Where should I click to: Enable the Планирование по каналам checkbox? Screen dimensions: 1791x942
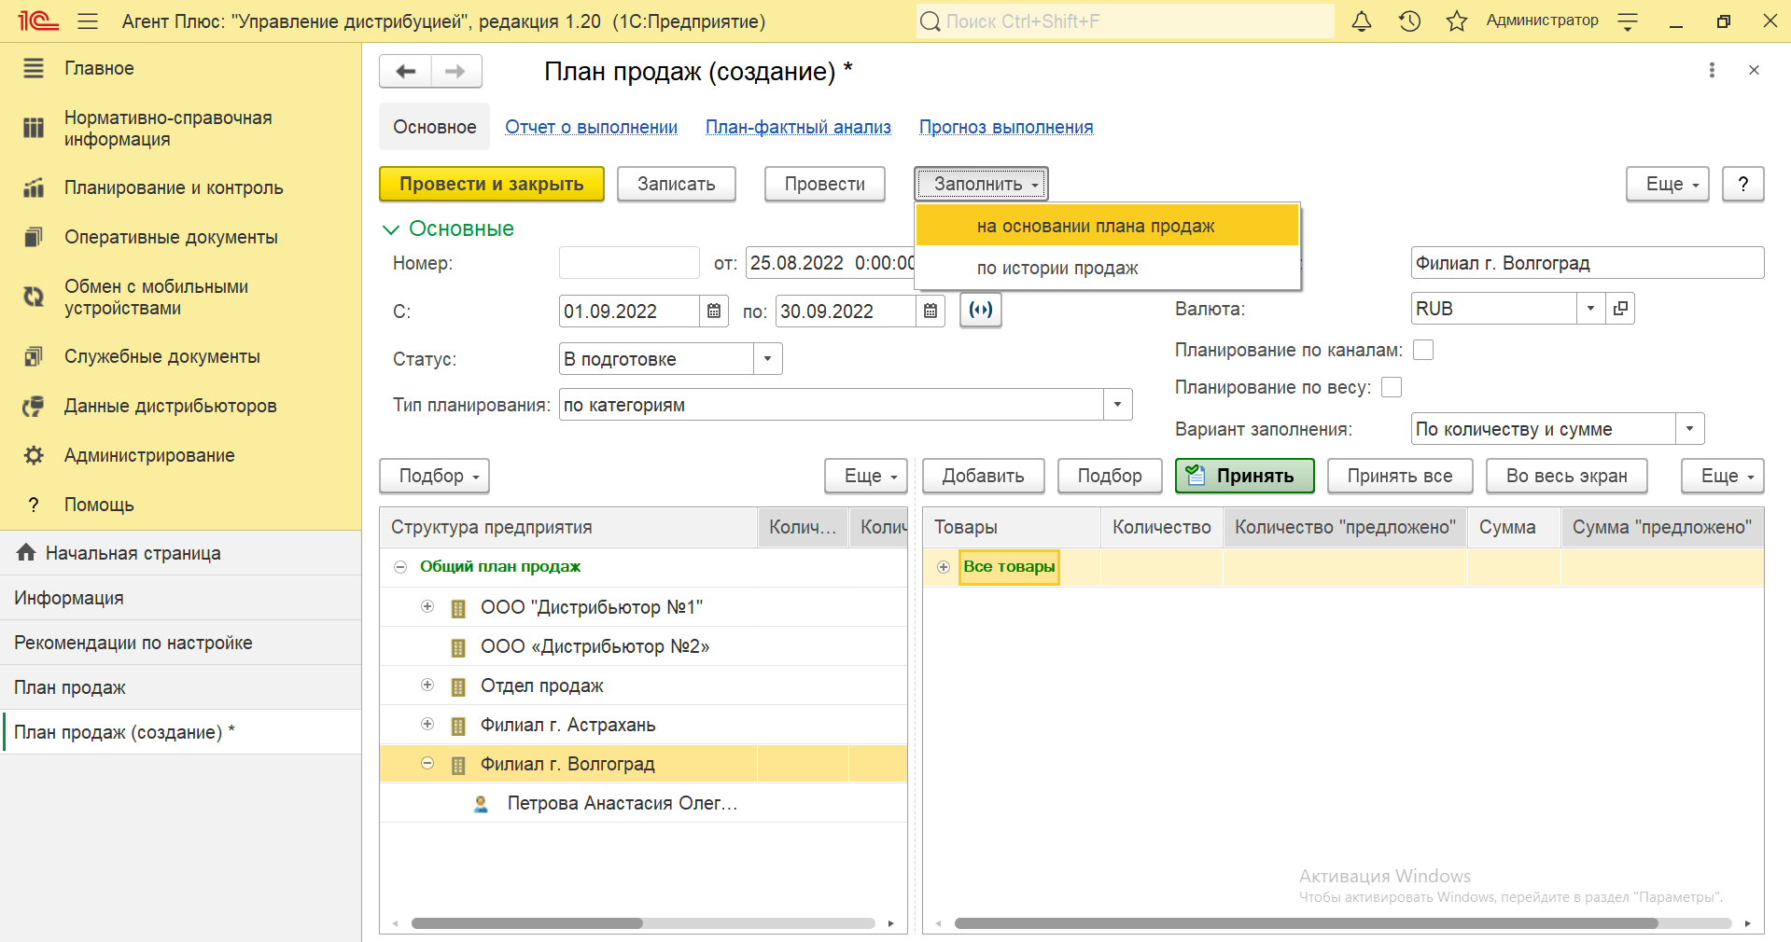point(1423,350)
